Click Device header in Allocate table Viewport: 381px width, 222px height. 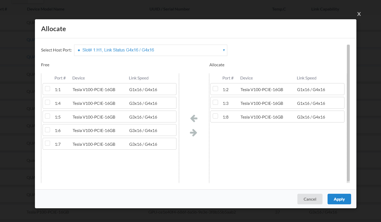click(247, 78)
